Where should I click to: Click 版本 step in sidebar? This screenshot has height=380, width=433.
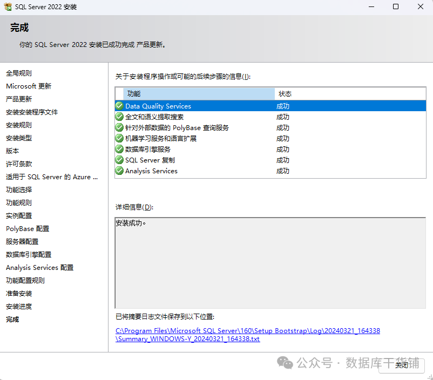[12, 151]
